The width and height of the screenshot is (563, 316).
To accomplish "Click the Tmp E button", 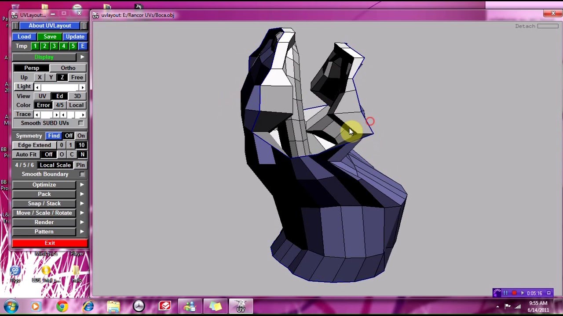I will coord(82,46).
